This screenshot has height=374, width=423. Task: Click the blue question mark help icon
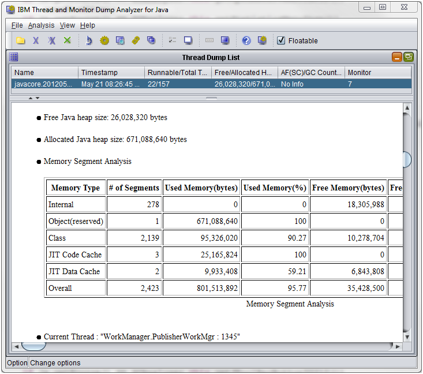coord(246,40)
